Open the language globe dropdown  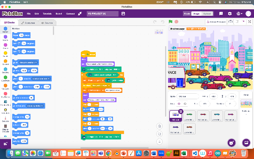tap(239, 14)
